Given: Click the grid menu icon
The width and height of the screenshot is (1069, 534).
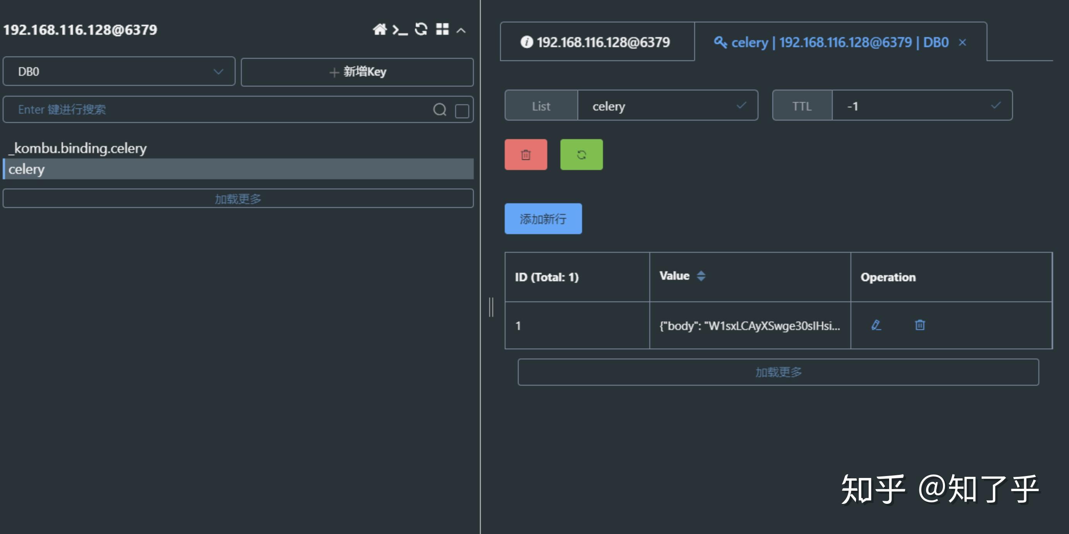Looking at the screenshot, I should point(442,29).
